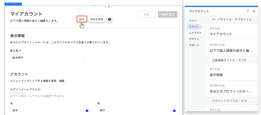Click the ログインメールアドレス: label

tap(26, 90)
